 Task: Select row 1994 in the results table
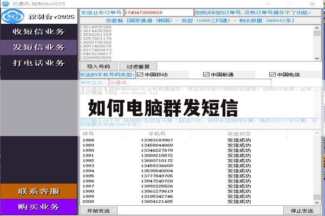pos(197,171)
